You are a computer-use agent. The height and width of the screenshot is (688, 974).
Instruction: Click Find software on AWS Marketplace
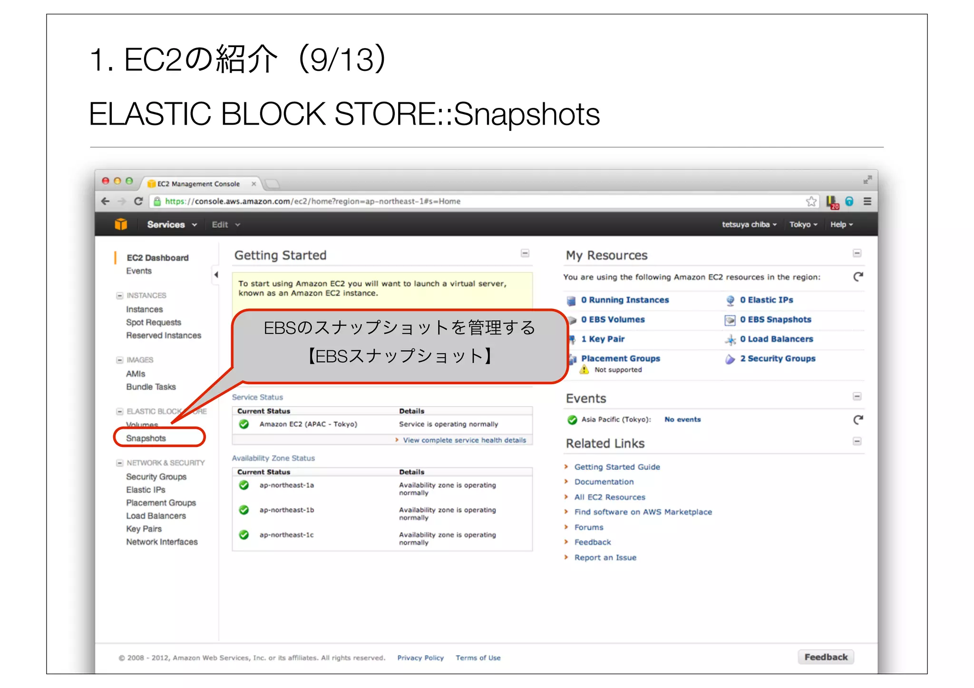[x=643, y=512]
